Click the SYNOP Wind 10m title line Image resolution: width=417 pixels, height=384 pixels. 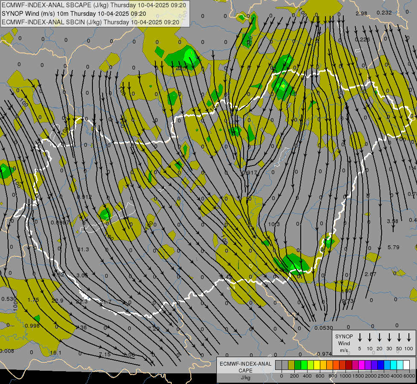(x=74, y=14)
